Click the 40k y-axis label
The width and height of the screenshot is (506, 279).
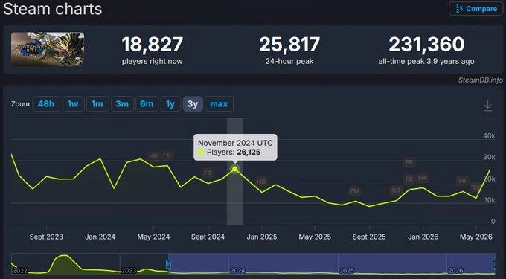tap(489, 136)
